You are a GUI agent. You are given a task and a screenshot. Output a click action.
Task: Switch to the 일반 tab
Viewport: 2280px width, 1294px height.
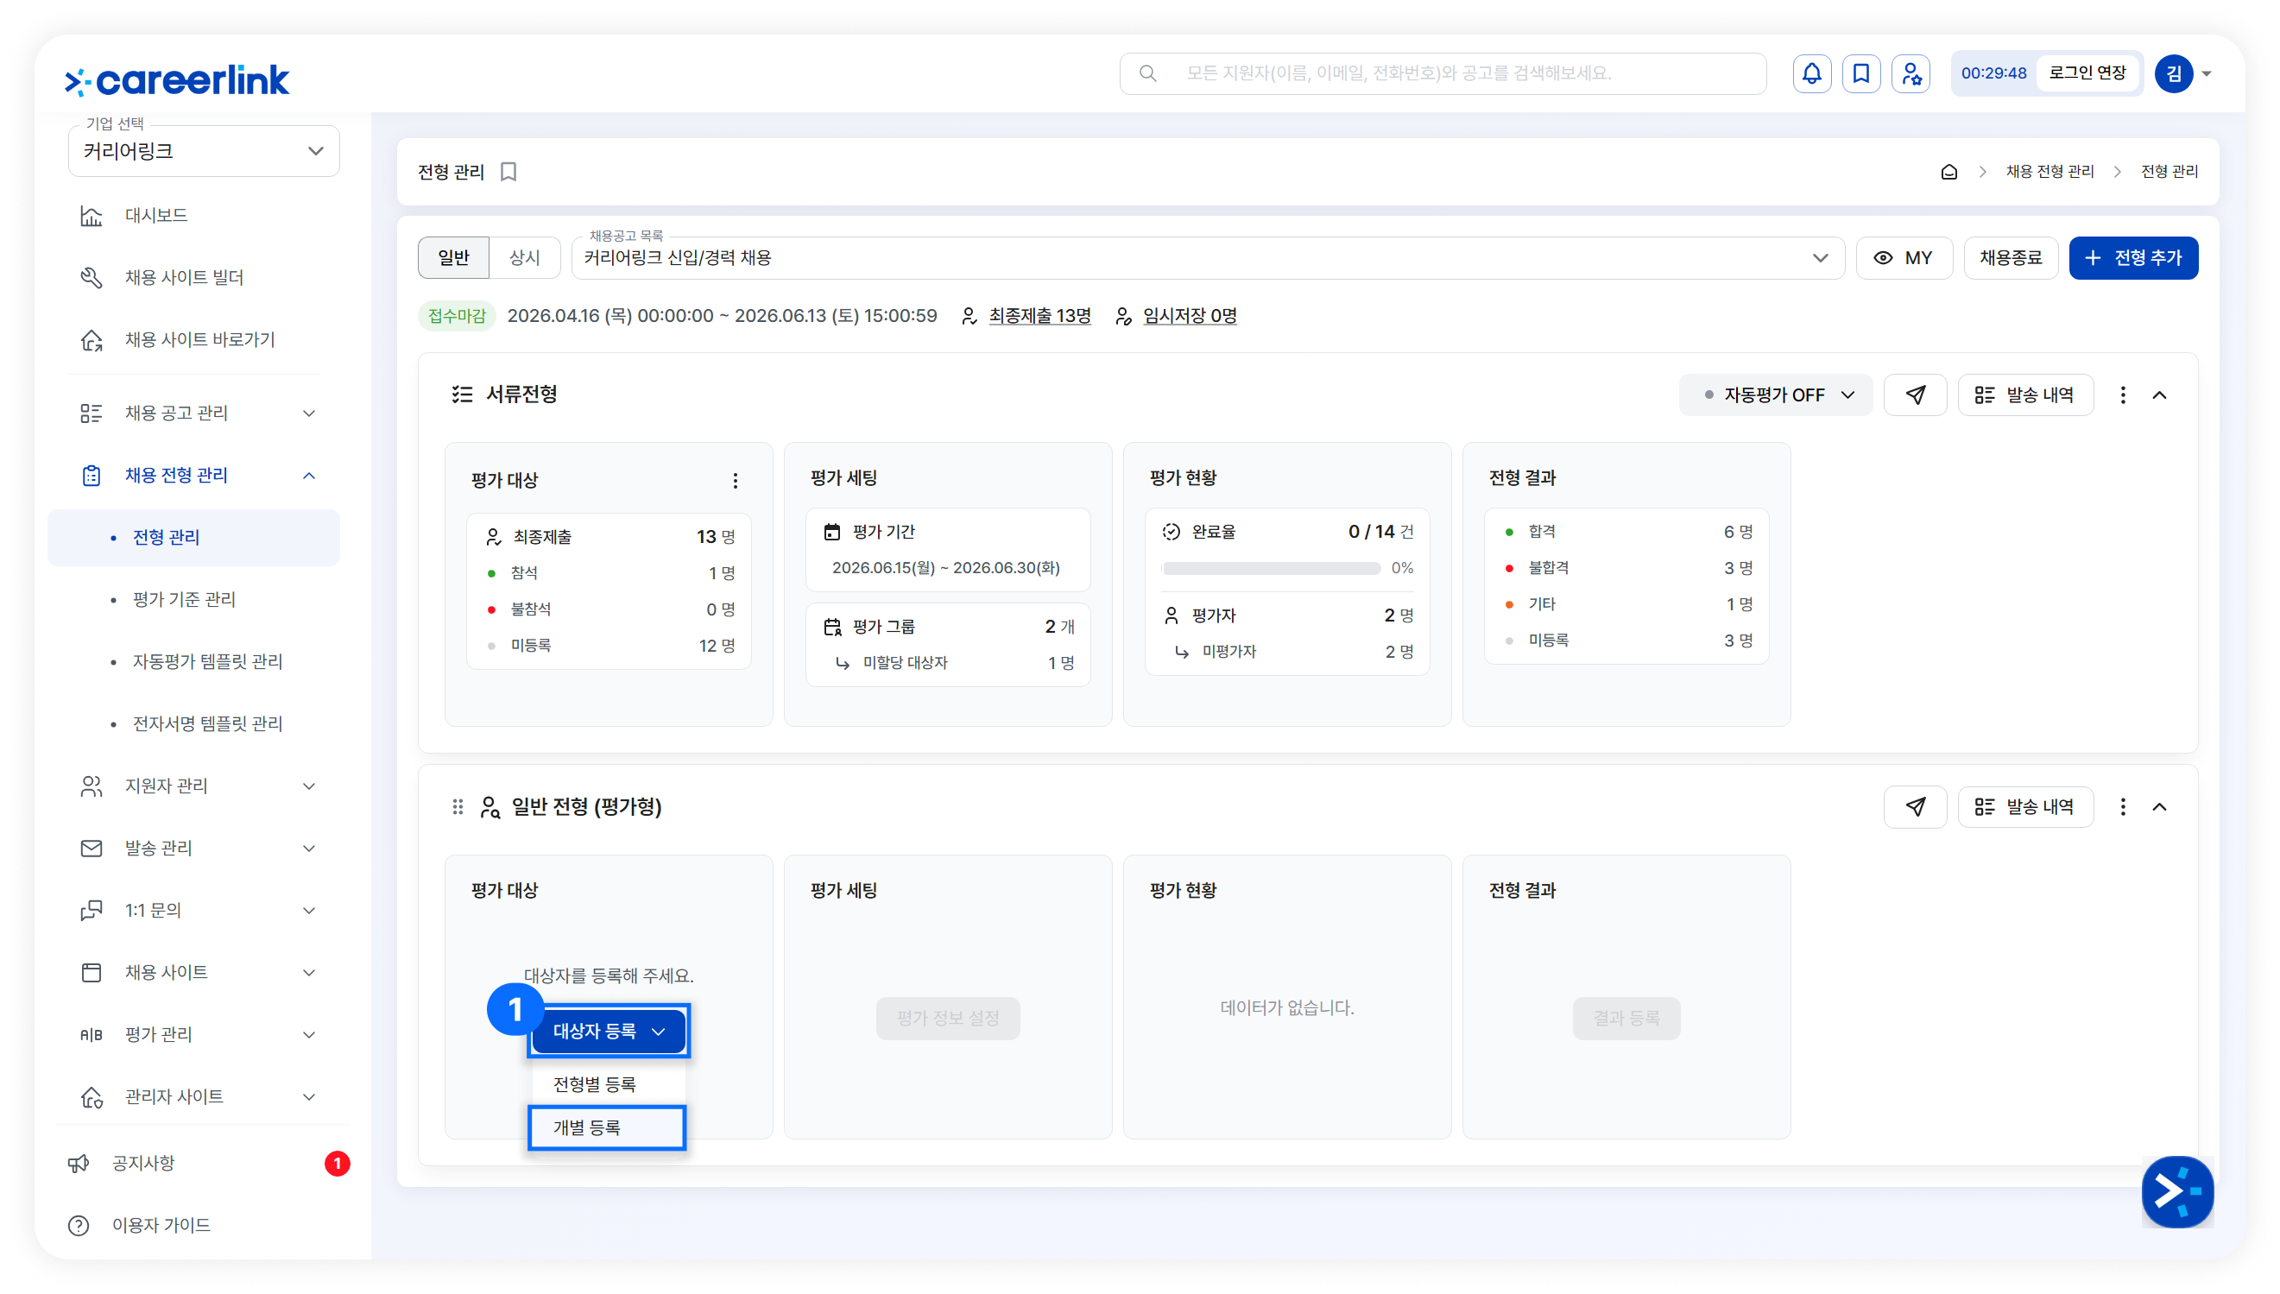[453, 258]
